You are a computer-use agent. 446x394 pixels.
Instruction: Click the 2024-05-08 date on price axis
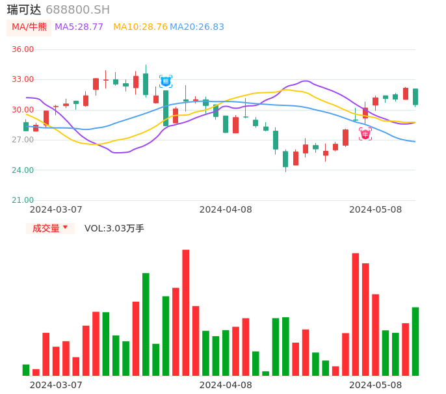(x=376, y=209)
